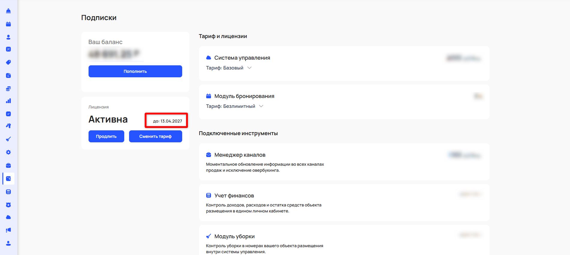Open the broom cleaning sidebar icon

8,139
